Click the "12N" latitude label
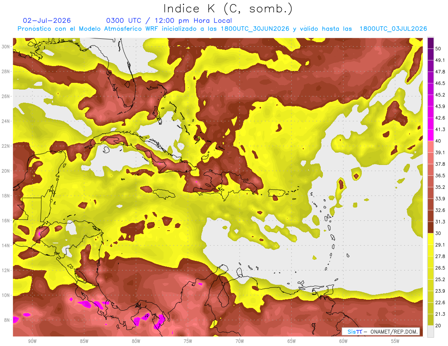The height and width of the screenshot is (346, 448). coord(6,270)
